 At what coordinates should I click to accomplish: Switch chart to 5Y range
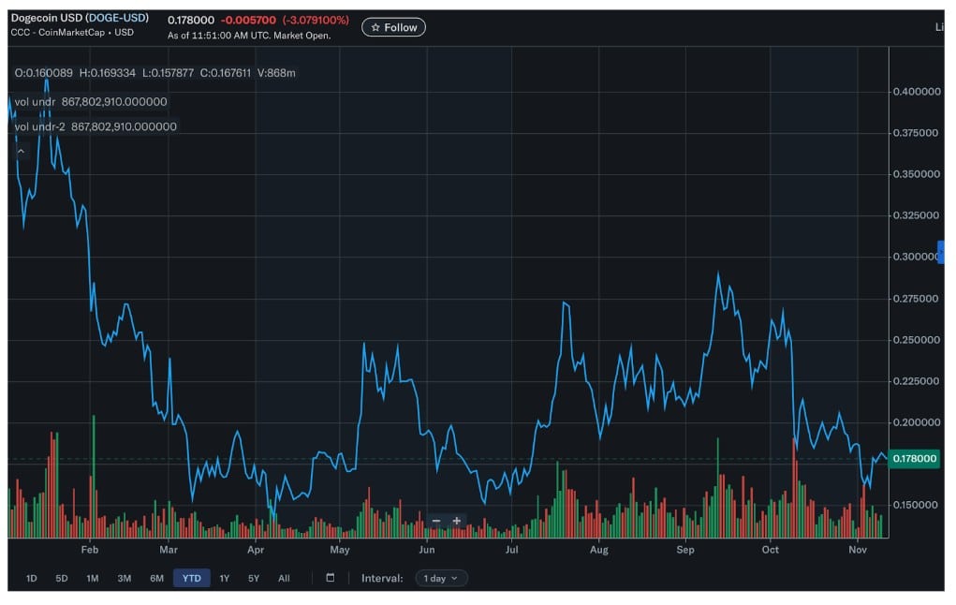(254, 578)
